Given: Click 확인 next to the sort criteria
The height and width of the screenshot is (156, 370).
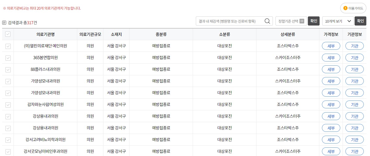Looking at the screenshot, I should (x=314, y=21).
